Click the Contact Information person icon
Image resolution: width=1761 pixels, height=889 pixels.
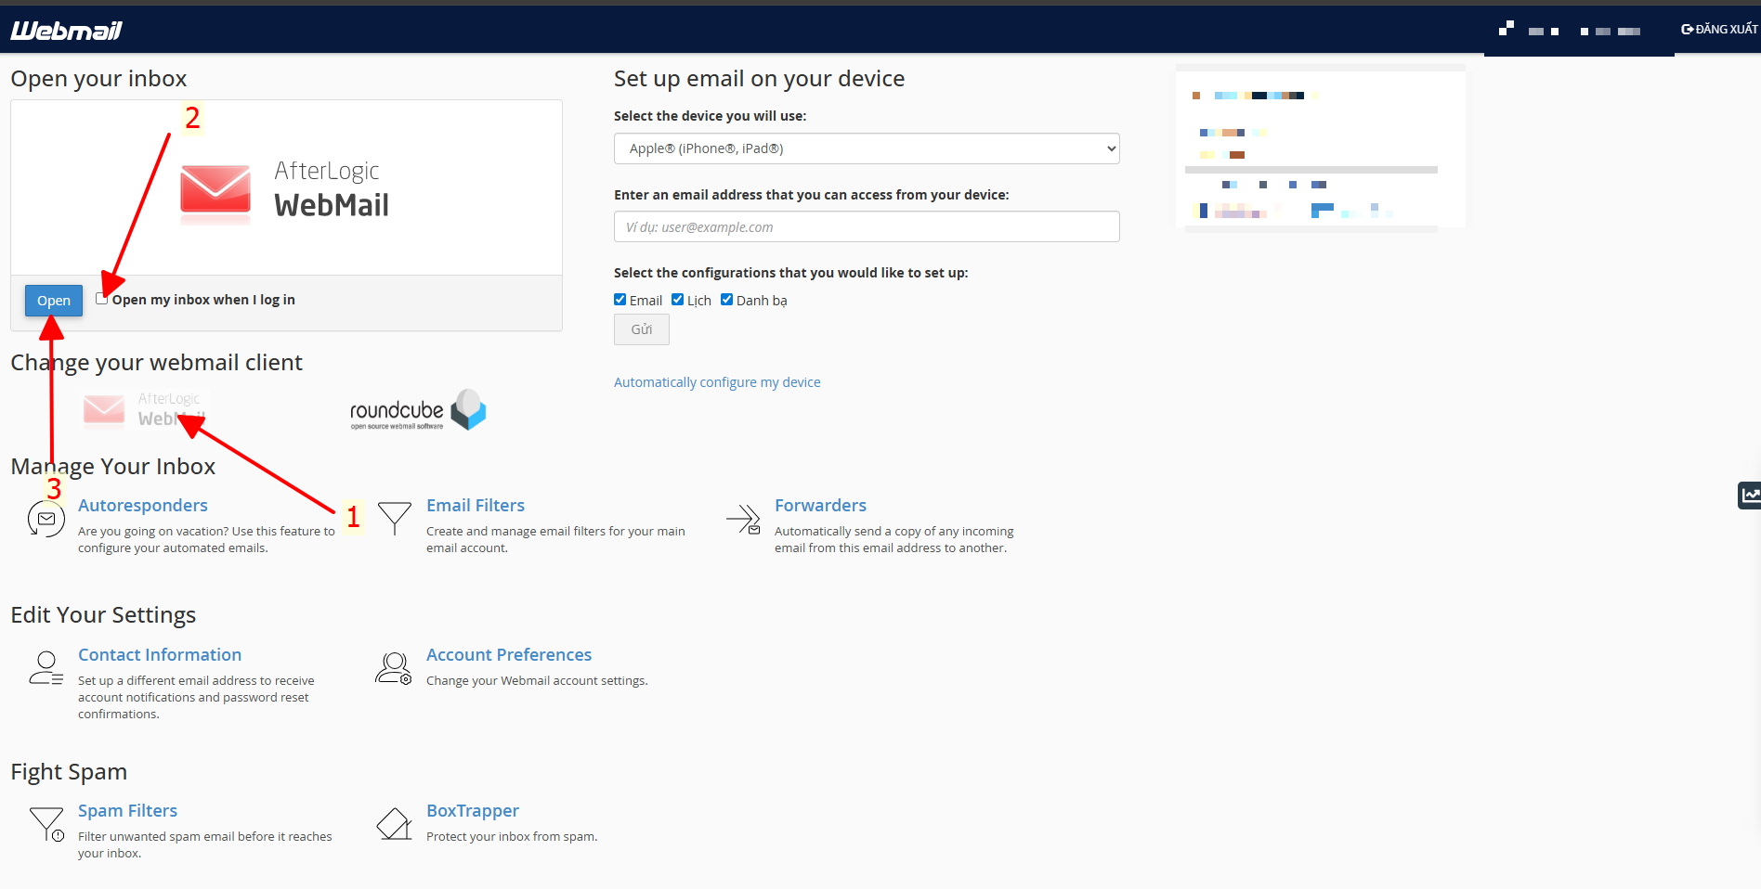(x=46, y=667)
